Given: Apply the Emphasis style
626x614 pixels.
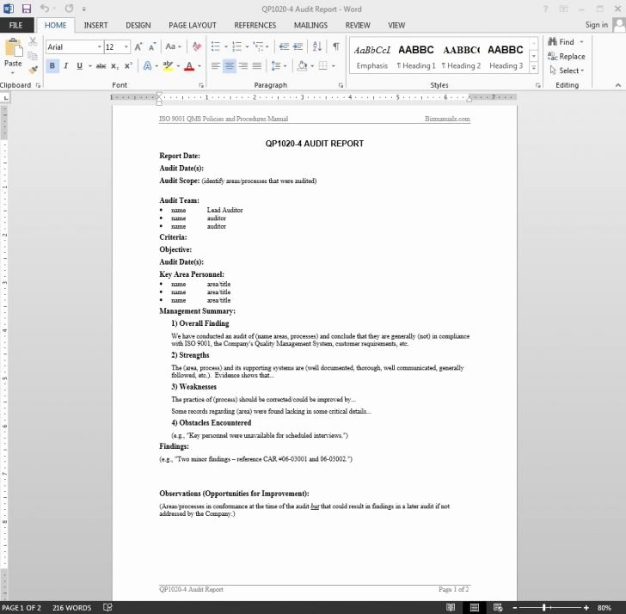Looking at the screenshot, I should (372, 56).
